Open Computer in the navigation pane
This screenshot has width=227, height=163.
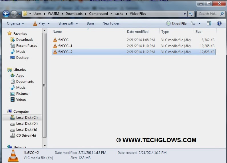click(21, 112)
